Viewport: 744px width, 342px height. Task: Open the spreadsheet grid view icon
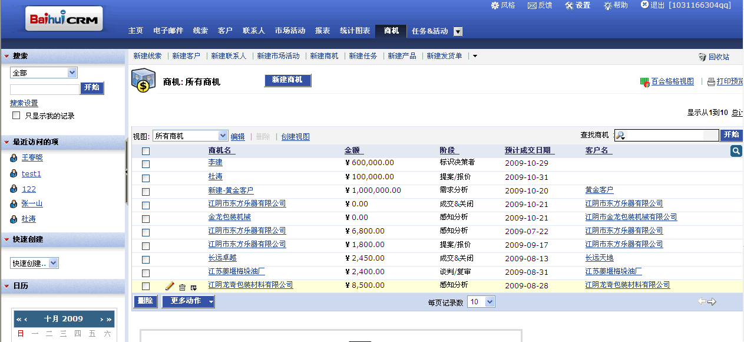pos(645,82)
